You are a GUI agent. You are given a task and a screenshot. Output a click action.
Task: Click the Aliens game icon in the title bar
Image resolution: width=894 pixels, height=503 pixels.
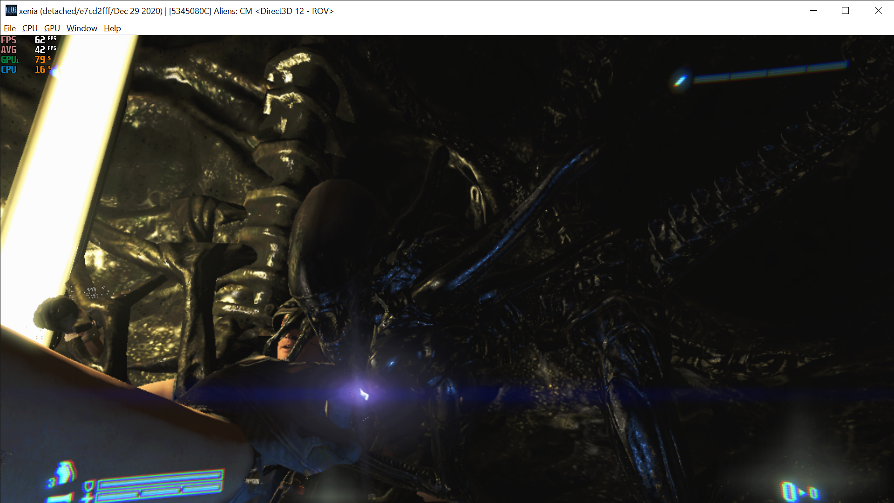10,10
